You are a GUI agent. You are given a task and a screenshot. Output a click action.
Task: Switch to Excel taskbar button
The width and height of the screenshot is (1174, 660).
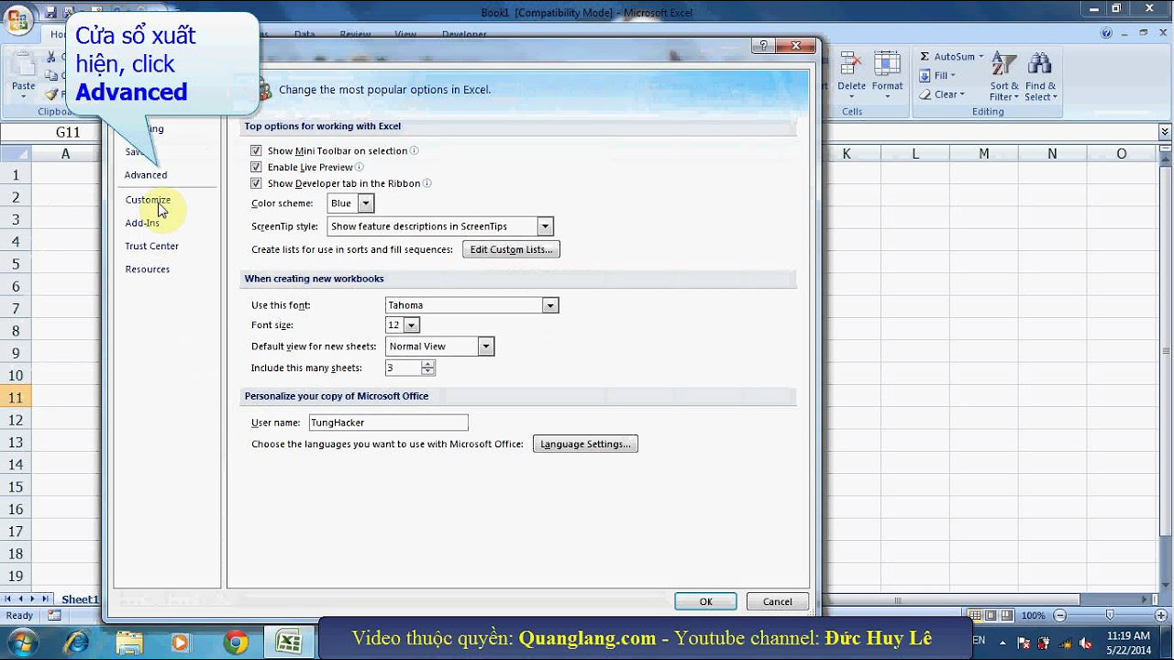tap(289, 643)
